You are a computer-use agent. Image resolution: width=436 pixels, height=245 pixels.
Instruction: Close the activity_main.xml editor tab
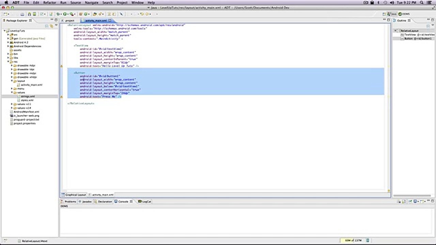pyautogui.click(x=110, y=20)
